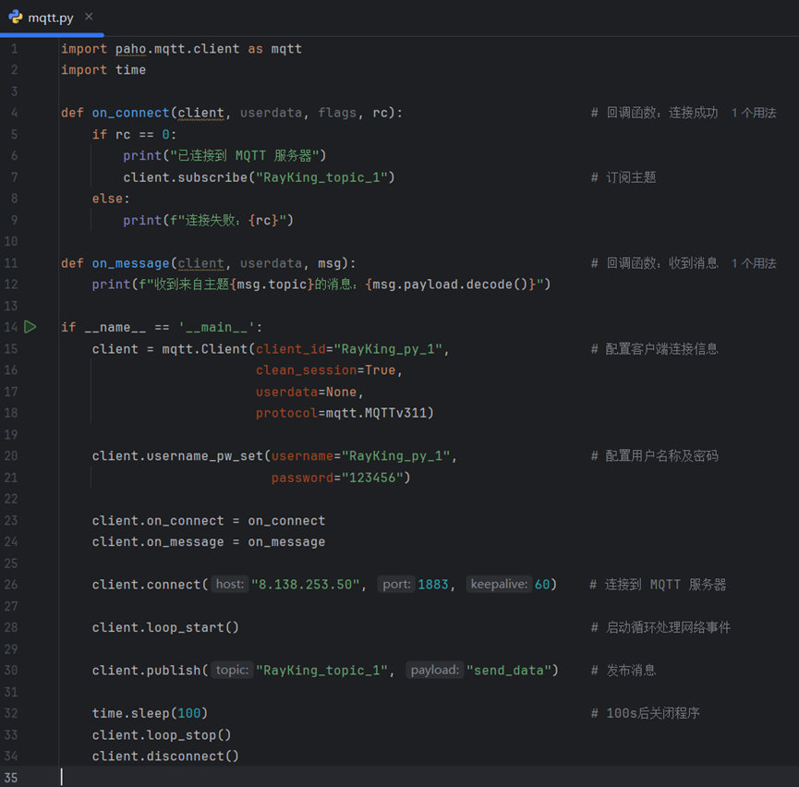This screenshot has height=787, width=799.
Task: Close the mqtt.py editor tab
Action: pyautogui.click(x=89, y=17)
